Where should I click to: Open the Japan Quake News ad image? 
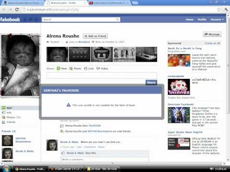click(x=179, y=144)
